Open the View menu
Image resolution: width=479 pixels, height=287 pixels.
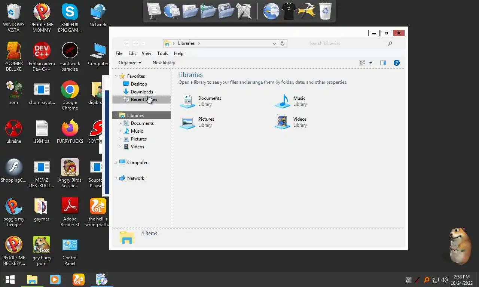point(146,53)
